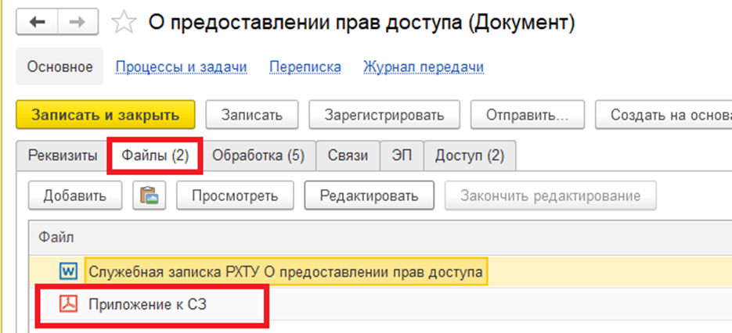Viewport: 732px width, 333px height.
Task: Switch to the Реквизиты tab
Action: [x=63, y=156]
